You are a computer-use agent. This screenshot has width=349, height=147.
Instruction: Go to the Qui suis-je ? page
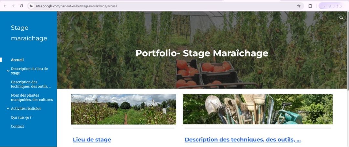point(21,117)
